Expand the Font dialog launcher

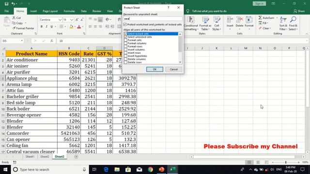click(84, 34)
